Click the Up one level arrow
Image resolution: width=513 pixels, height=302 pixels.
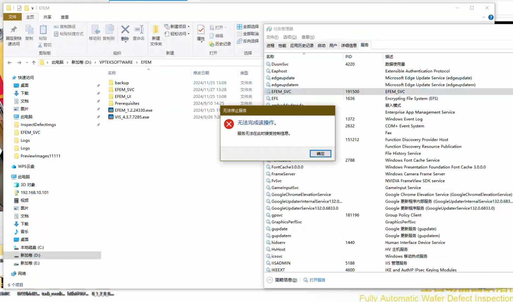tap(34, 63)
